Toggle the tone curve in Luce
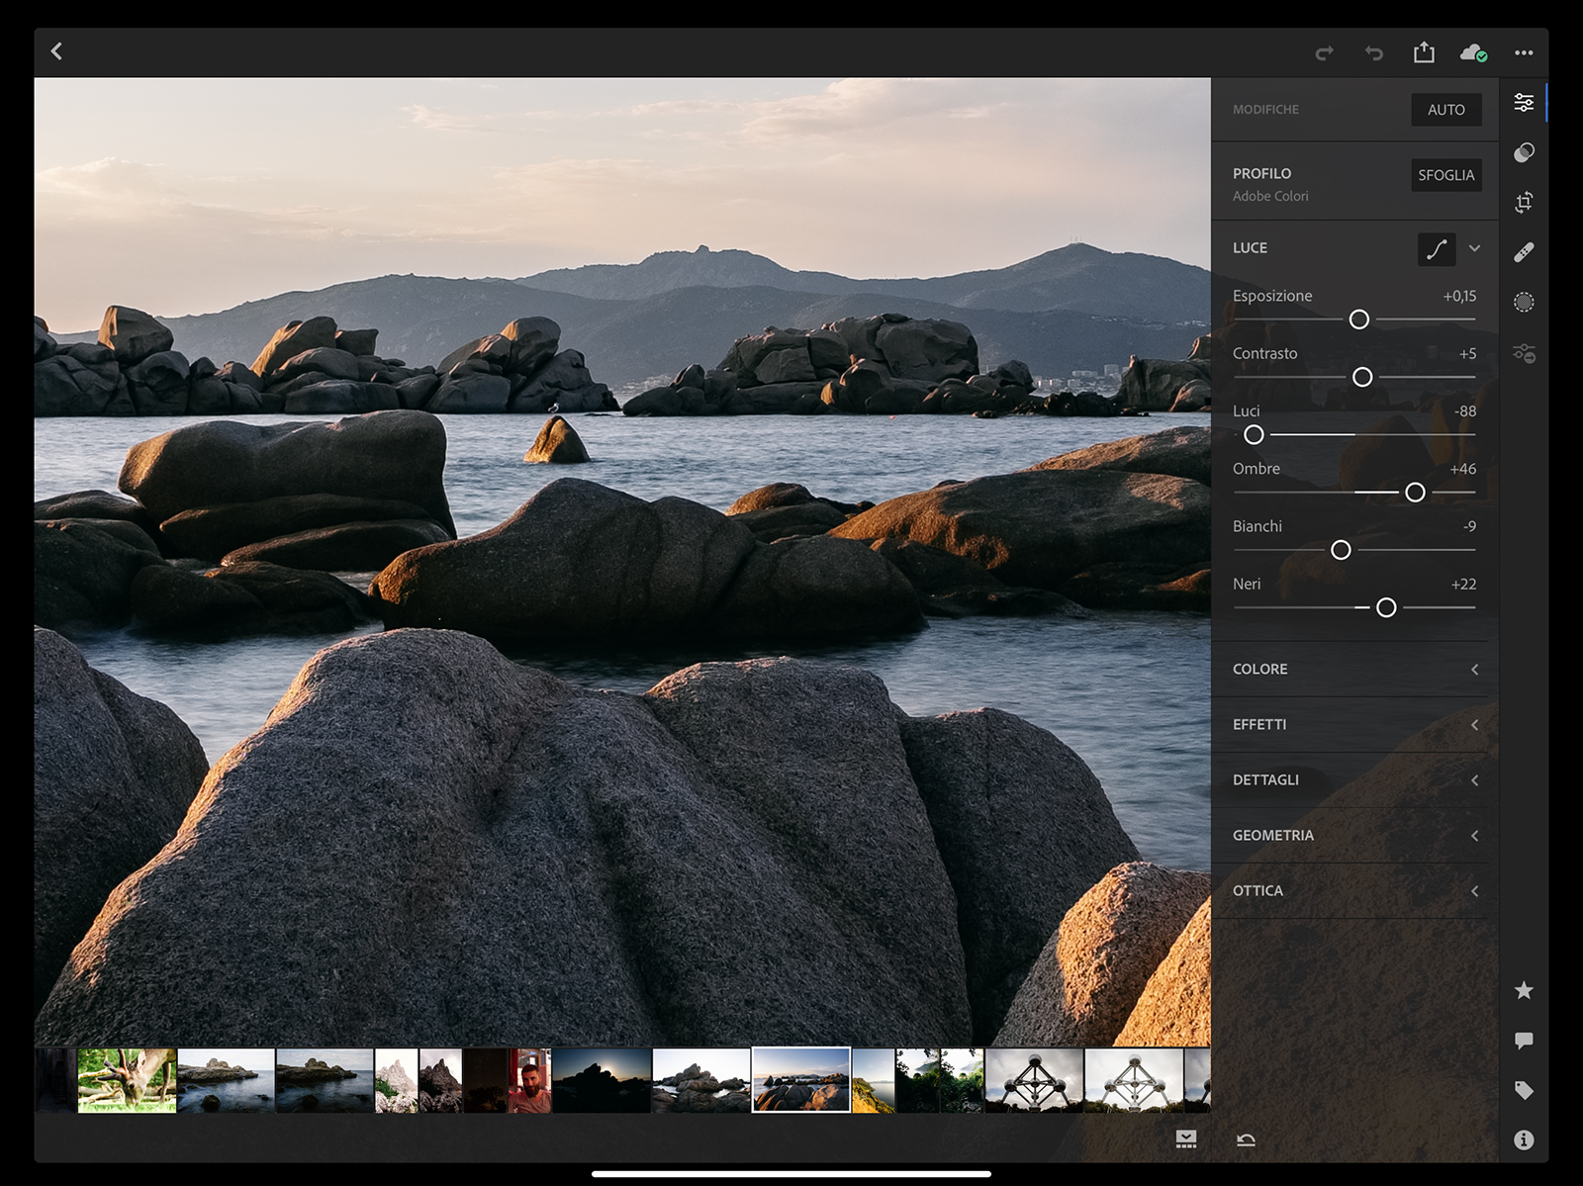This screenshot has width=1583, height=1186. point(1437,248)
